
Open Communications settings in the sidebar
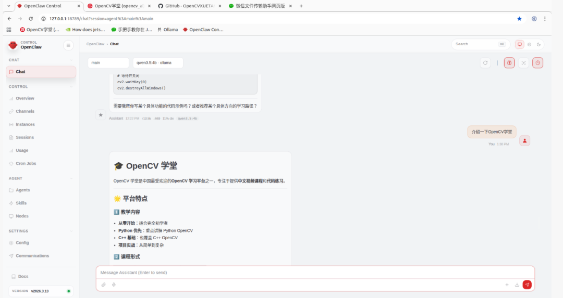32,256
